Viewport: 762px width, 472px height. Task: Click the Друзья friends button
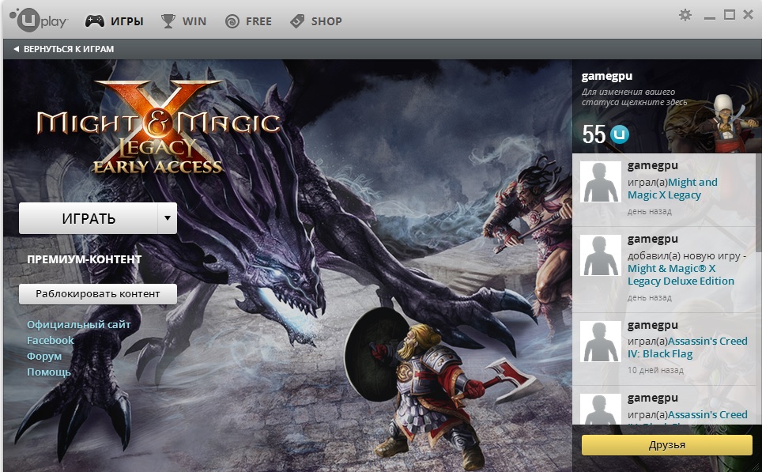point(667,445)
